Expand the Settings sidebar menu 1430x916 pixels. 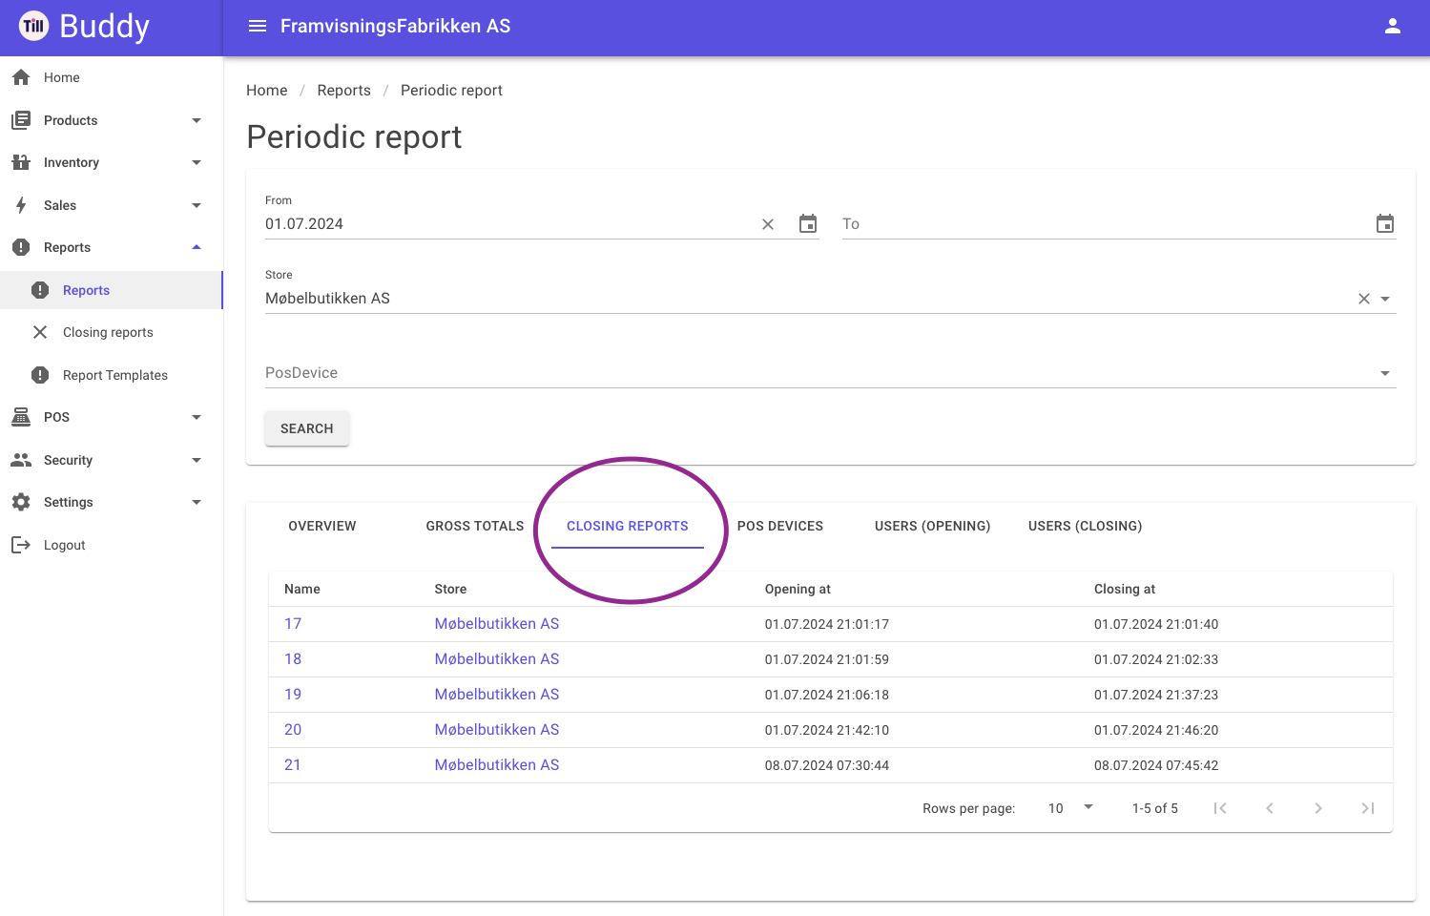[197, 502]
